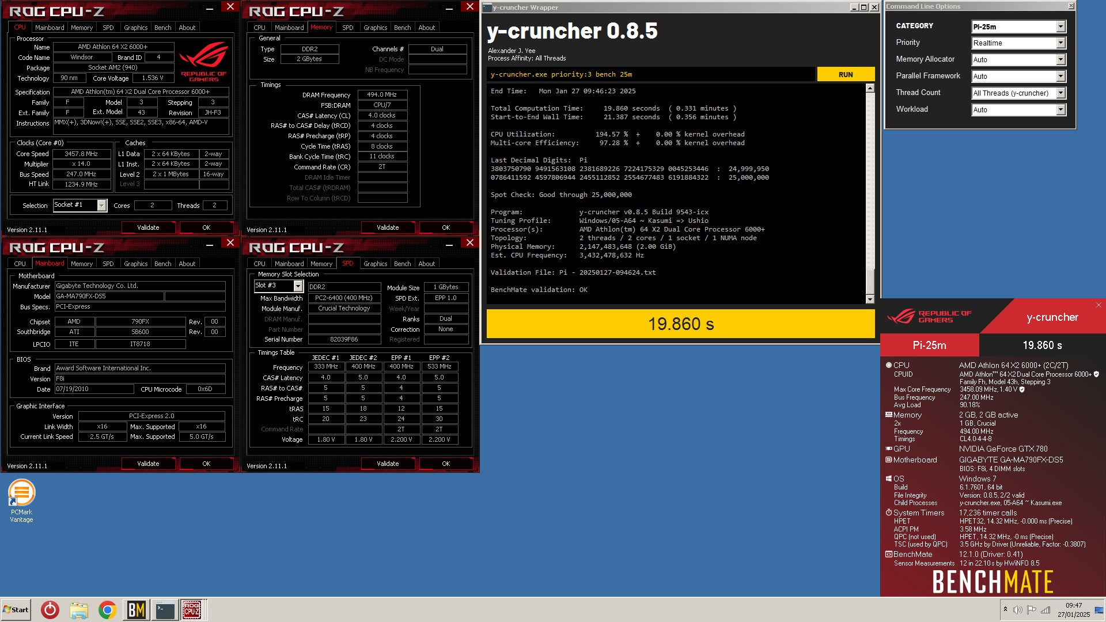Screen dimensions: 1106x622
Task: Click the NVIDIA GeForce GTX 780 text
Action: tap(1003, 449)
